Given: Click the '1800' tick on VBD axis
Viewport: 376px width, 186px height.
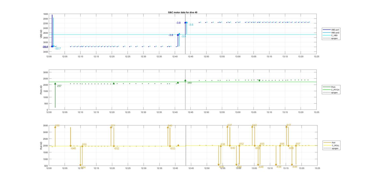Looking at the screenshot, I should [x=46, y=14].
